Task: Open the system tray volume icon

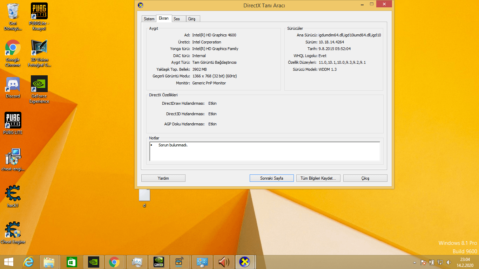Action: click(x=448, y=262)
